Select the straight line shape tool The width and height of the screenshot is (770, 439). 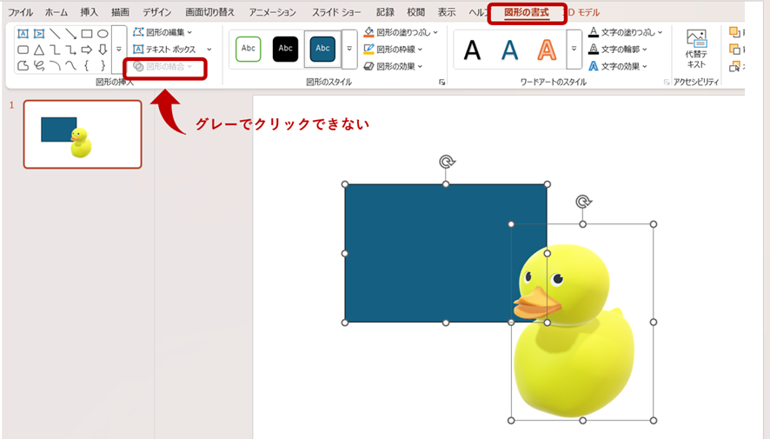pos(55,34)
